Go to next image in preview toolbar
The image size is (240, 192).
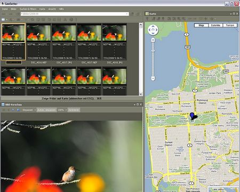[13, 110]
